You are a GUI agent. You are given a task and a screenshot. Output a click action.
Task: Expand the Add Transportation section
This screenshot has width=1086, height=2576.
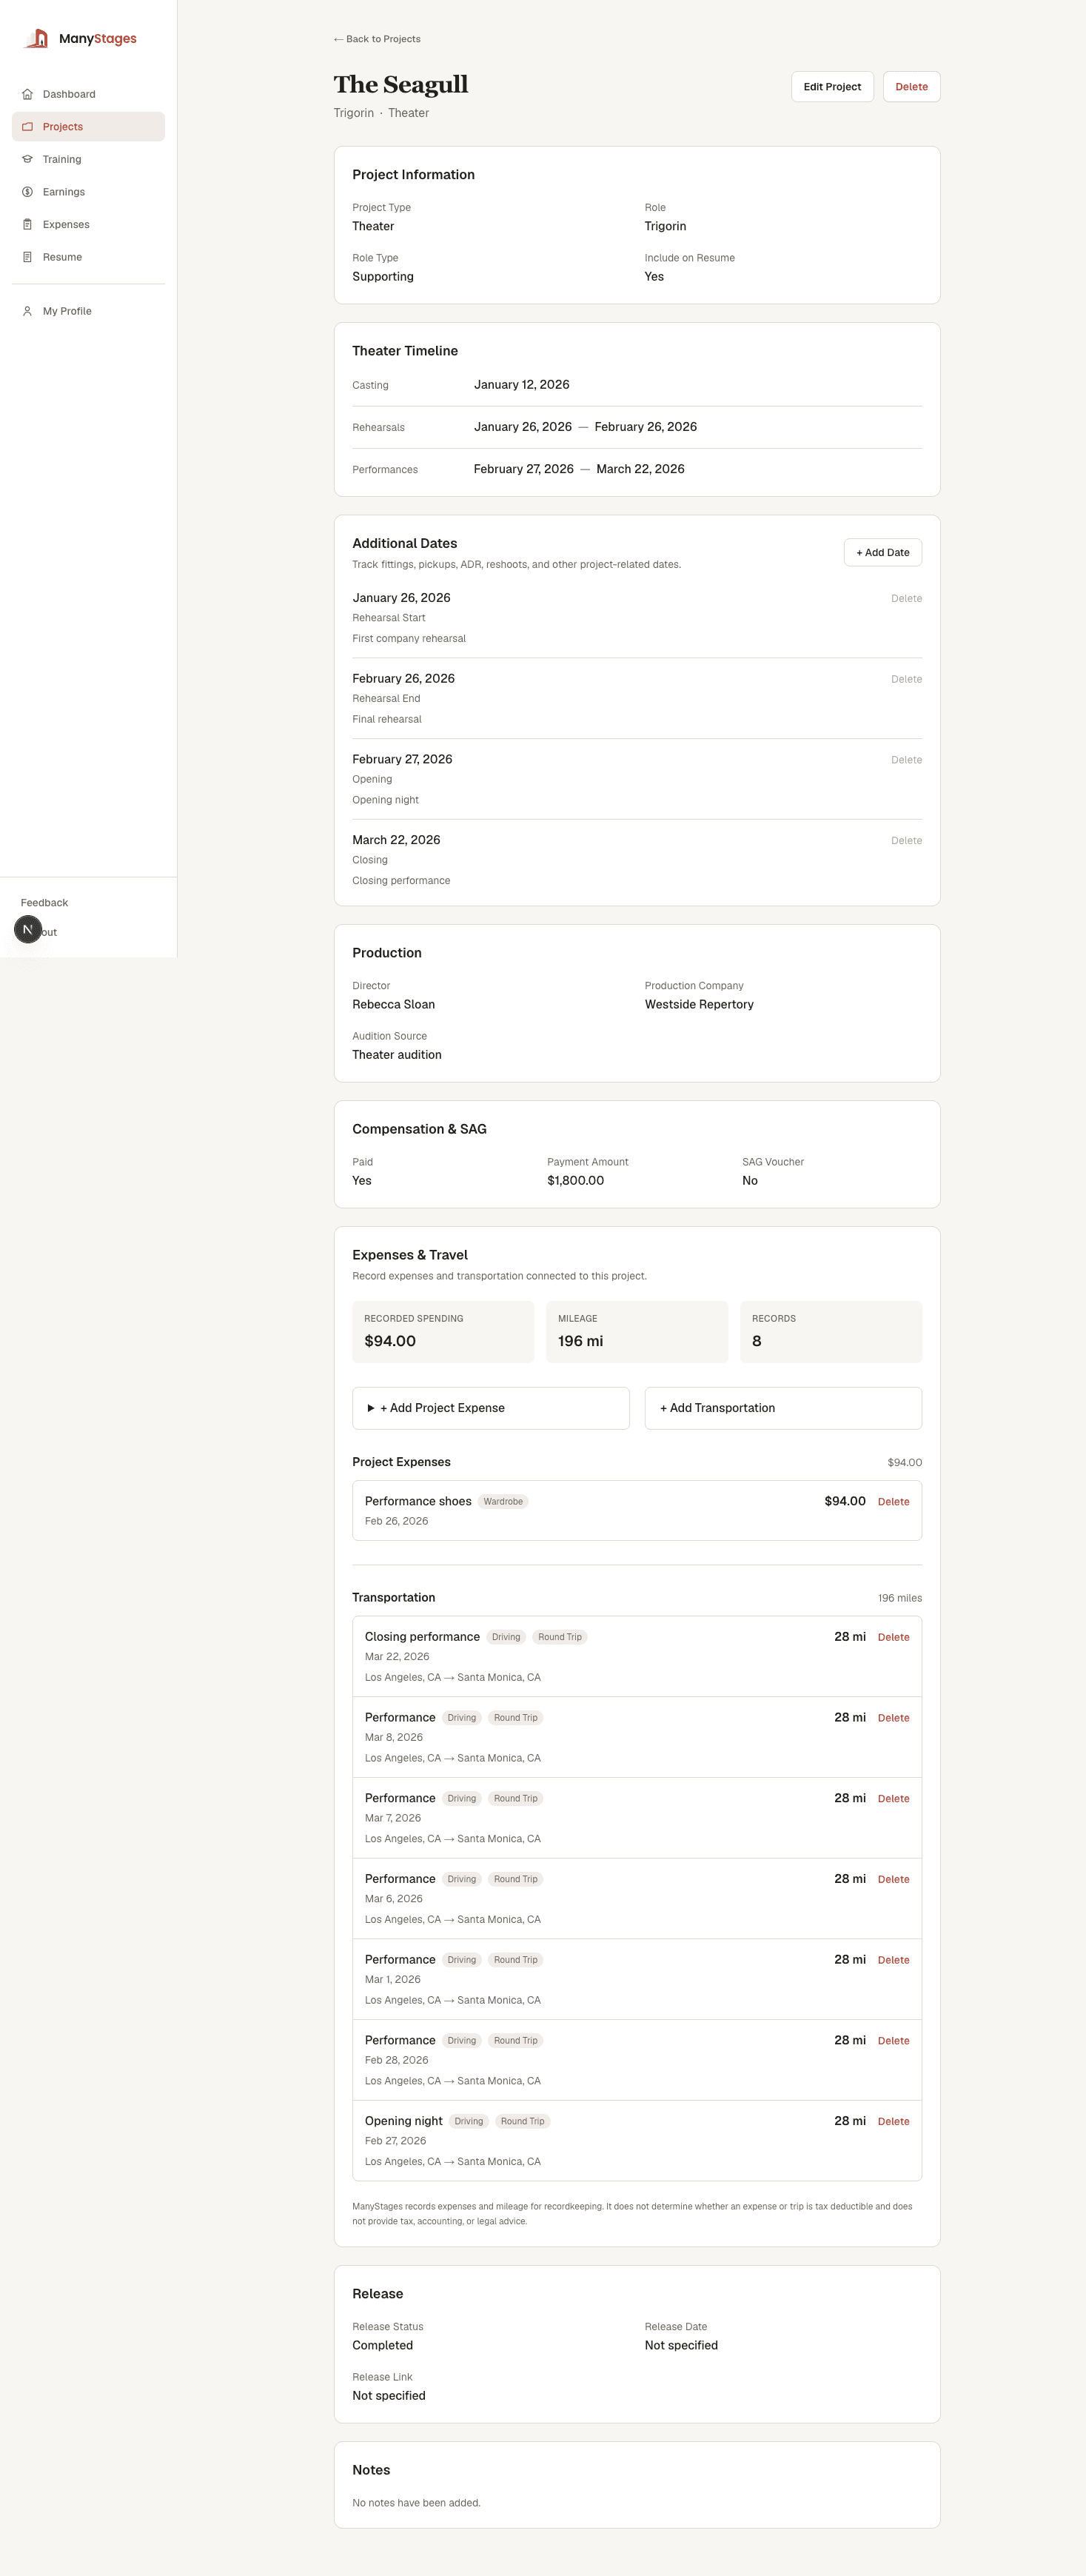pyautogui.click(x=783, y=1408)
